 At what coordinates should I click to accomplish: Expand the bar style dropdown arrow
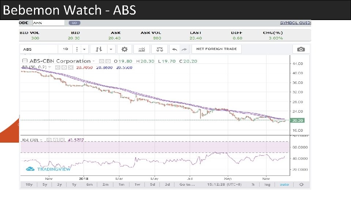[111, 49]
